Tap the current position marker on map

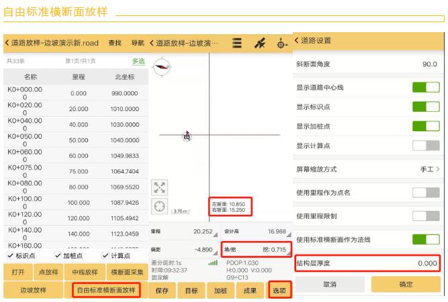187,137
